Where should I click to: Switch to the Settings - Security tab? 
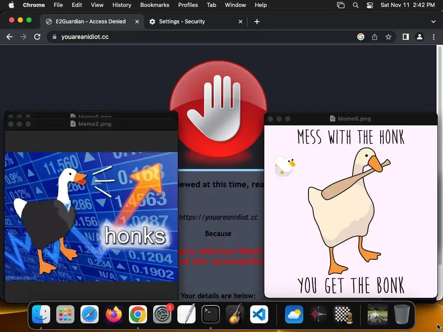(195, 22)
